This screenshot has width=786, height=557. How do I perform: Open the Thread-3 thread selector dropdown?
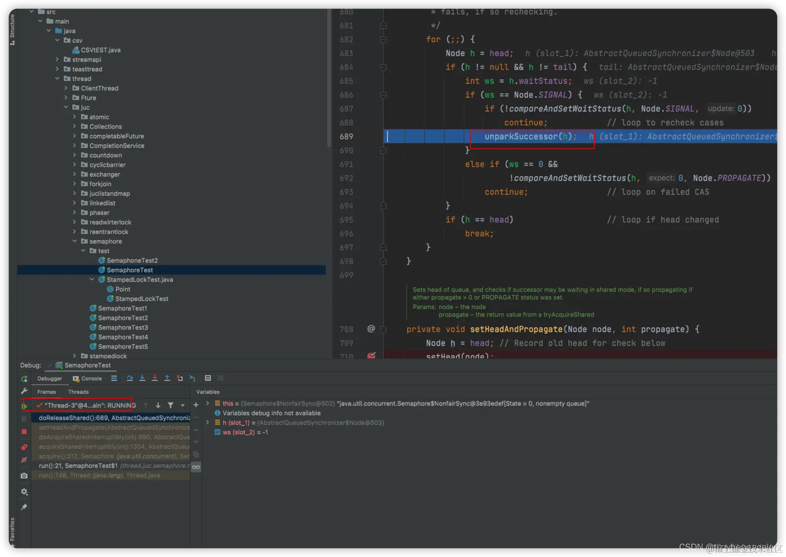tap(86, 405)
